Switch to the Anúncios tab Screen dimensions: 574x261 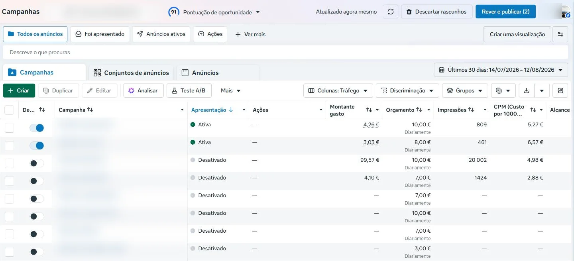(x=218, y=73)
